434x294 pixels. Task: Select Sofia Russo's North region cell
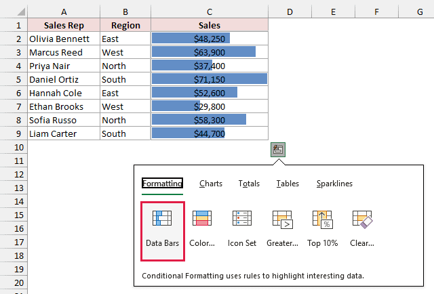click(x=125, y=120)
